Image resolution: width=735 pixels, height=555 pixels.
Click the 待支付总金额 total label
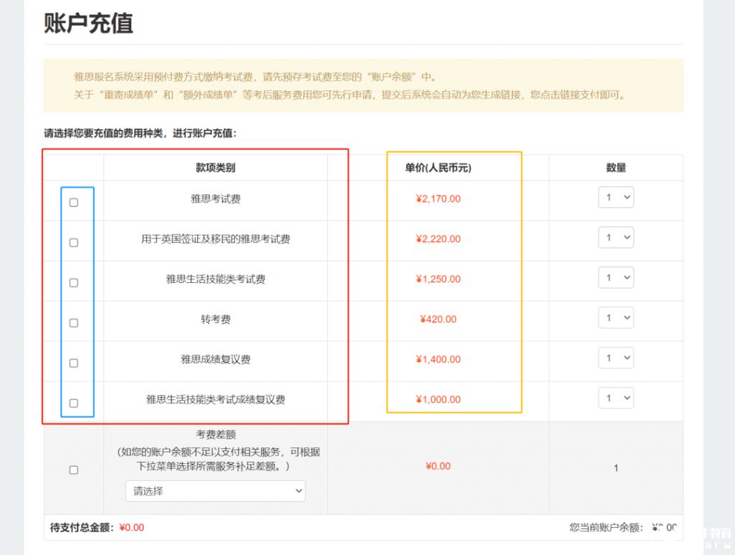click(x=82, y=528)
